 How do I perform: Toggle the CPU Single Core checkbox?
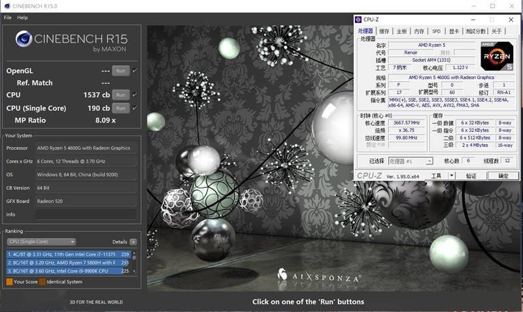135,108
